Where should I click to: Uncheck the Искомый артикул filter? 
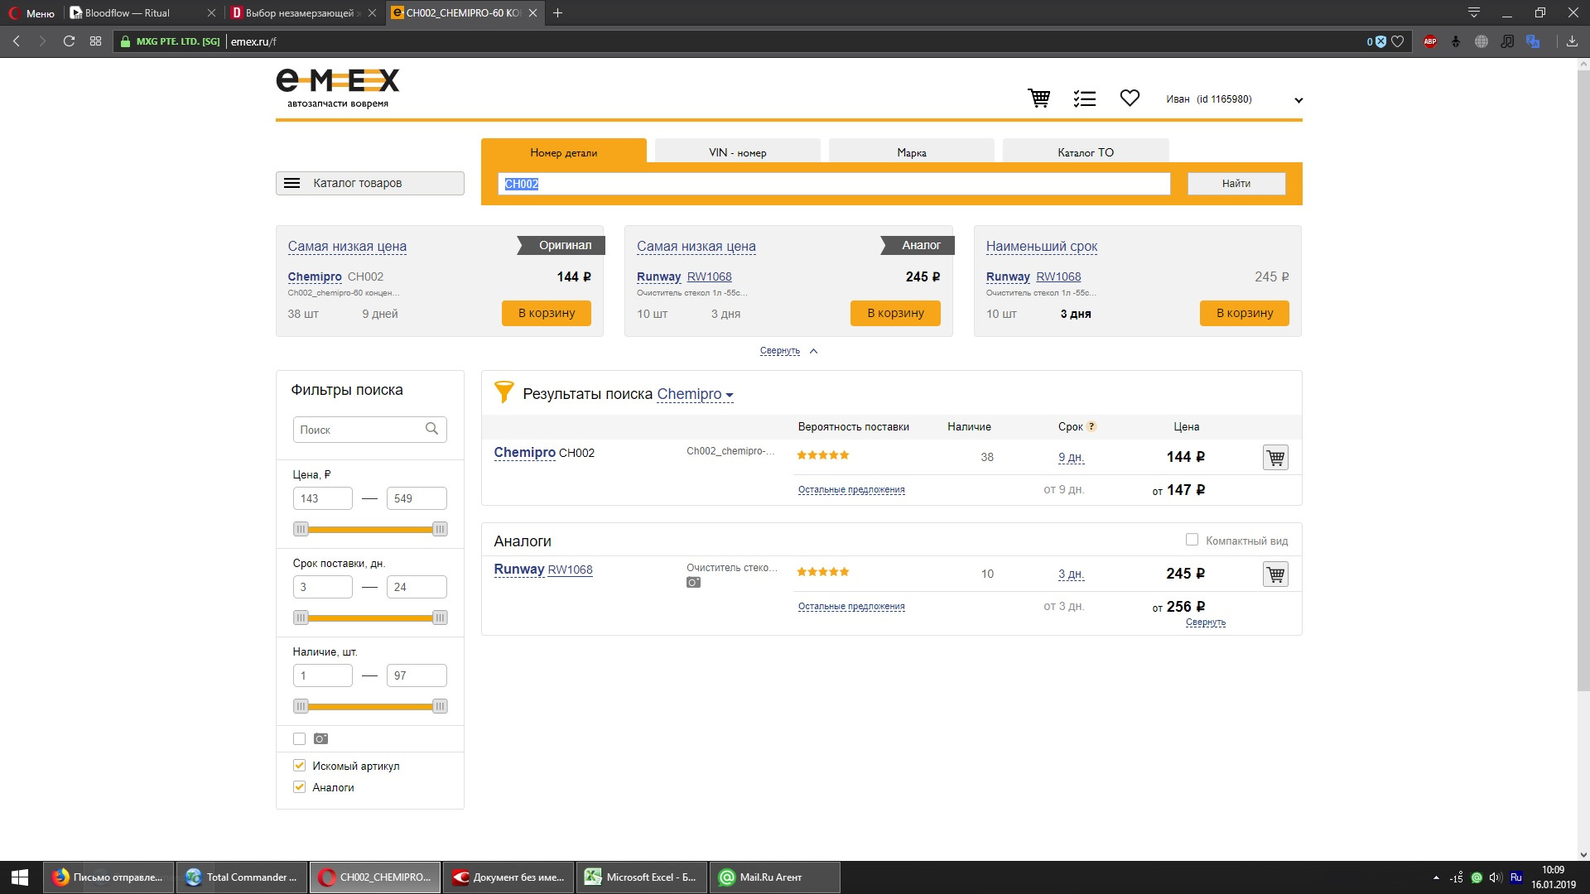[x=300, y=766]
